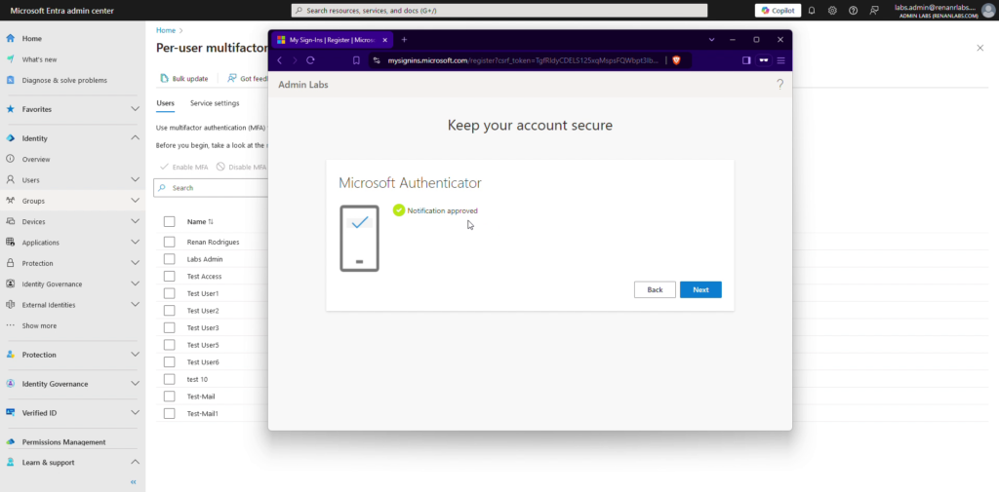Click Show more in the sidebar
Image resolution: width=999 pixels, height=492 pixels.
(39, 325)
